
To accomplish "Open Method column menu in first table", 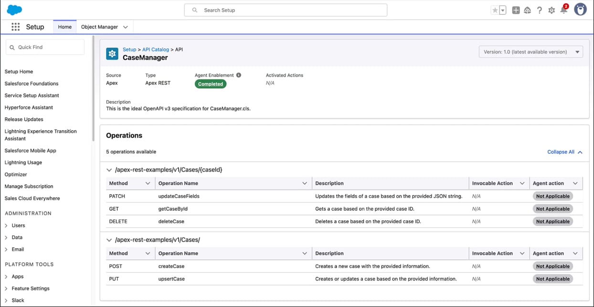I will click(x=148, y=183).
